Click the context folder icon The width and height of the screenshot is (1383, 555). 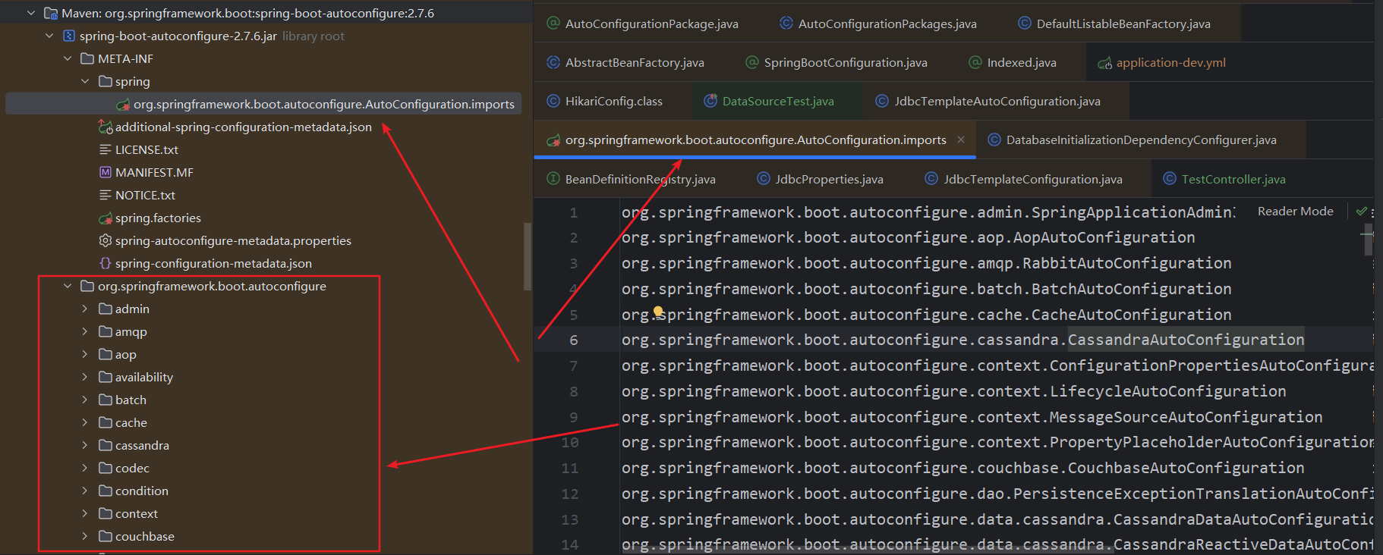coord(106,513)
